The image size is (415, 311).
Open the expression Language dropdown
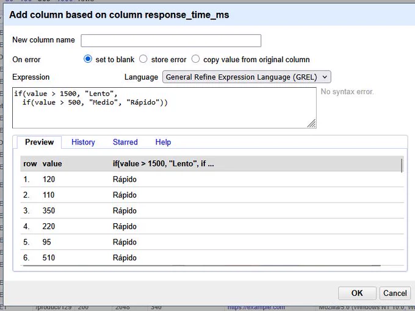pos(247,77)
